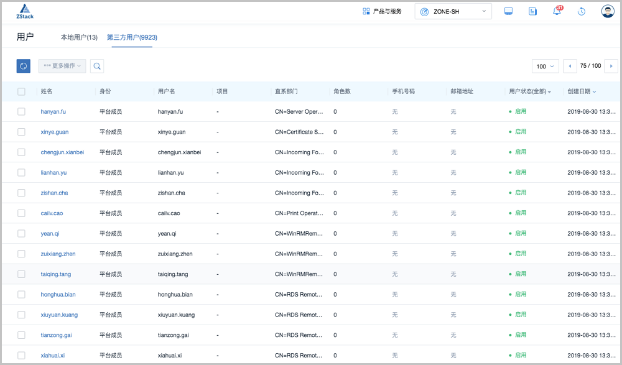Toggle the select-all header checkbox
The width and height of the screenshot is (622, 365).
[x=21, y=91]
